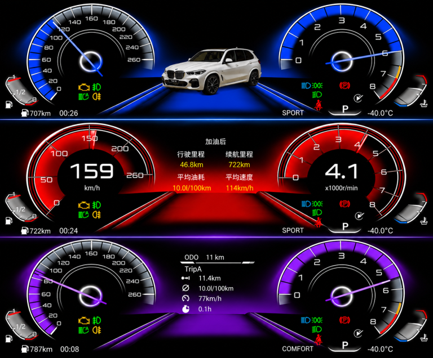Click the check engine icon in red cluster
433x358 pixels.
pos(84,205)
